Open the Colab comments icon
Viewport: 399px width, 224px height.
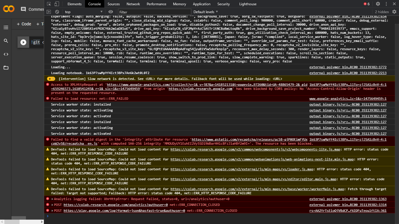click(x=23, y=9)
